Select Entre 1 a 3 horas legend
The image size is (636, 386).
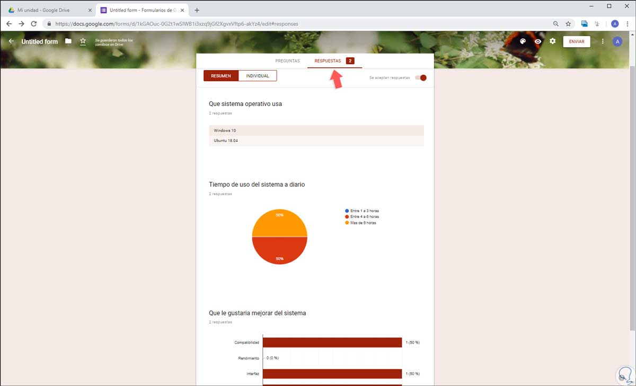[362, 211]
